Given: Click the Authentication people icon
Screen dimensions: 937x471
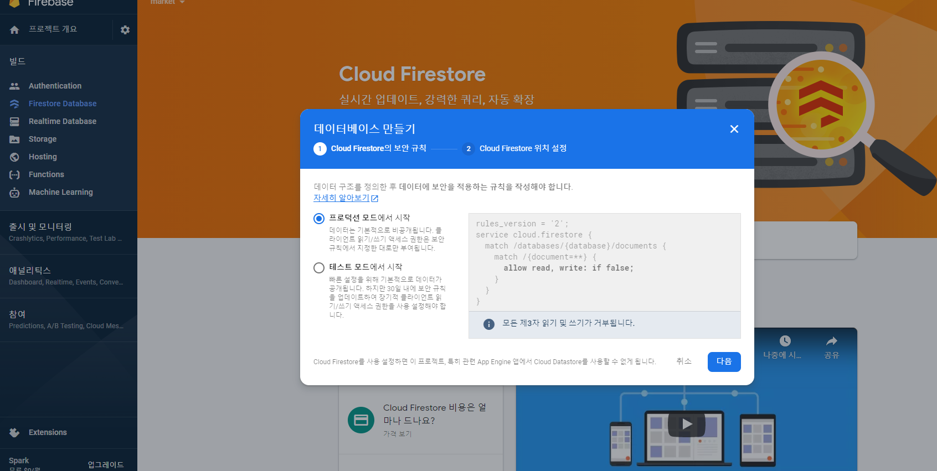Looking at the screenshot, I should click(14, 86).
